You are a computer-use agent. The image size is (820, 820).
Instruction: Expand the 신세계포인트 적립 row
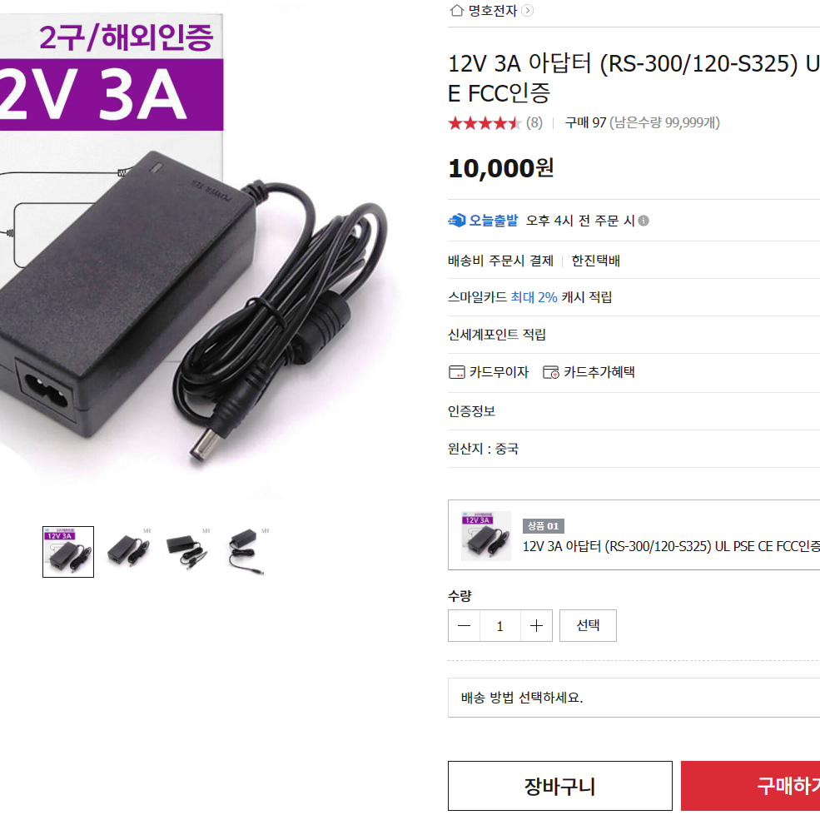coord(634,335)
